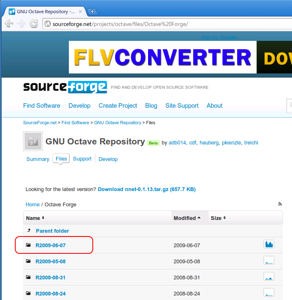Download nnet-0.1.13.tar.gz latest version link
Image resolution: width=292 pixels, height=300 pixels.
coord(147,189)
